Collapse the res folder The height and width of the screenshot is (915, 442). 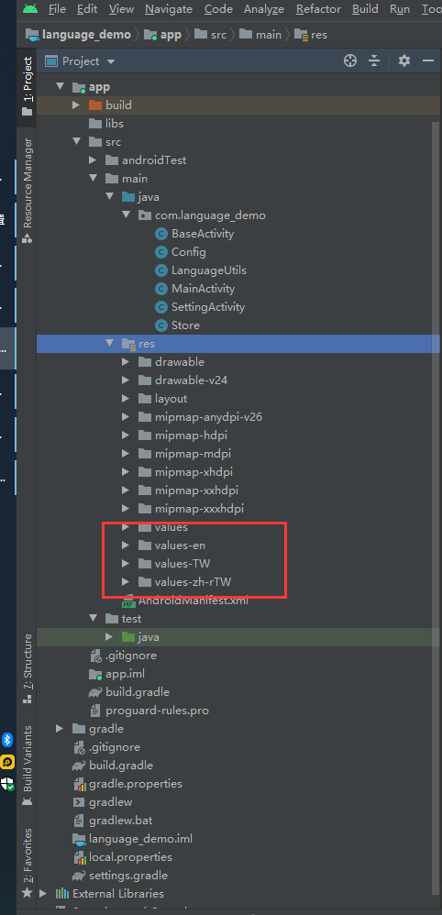pyautogui.click(x=108, y=343)
